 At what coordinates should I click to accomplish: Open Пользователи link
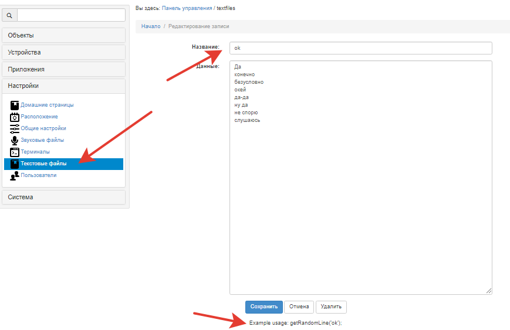click(x=39, y=175)
